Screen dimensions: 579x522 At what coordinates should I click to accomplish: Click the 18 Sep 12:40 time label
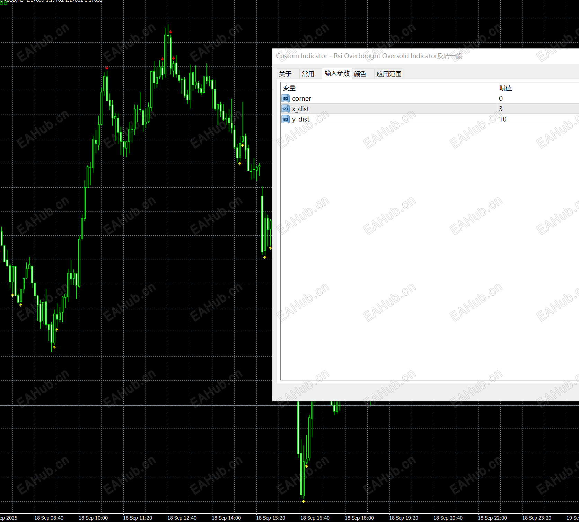182,518
